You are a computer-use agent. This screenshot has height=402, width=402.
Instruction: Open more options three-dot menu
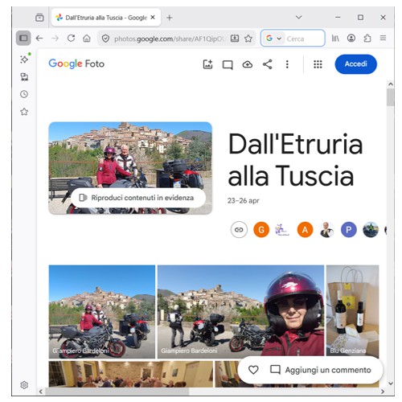(x=287, y=64)
